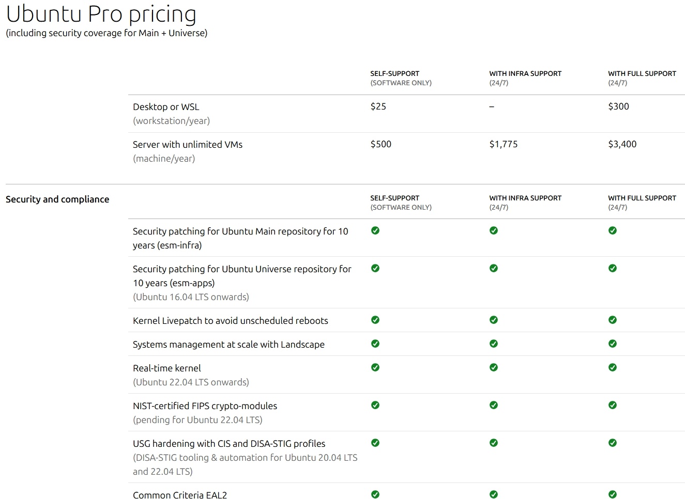Click the 'Real-time kernel' feature label

coord(167,368)
